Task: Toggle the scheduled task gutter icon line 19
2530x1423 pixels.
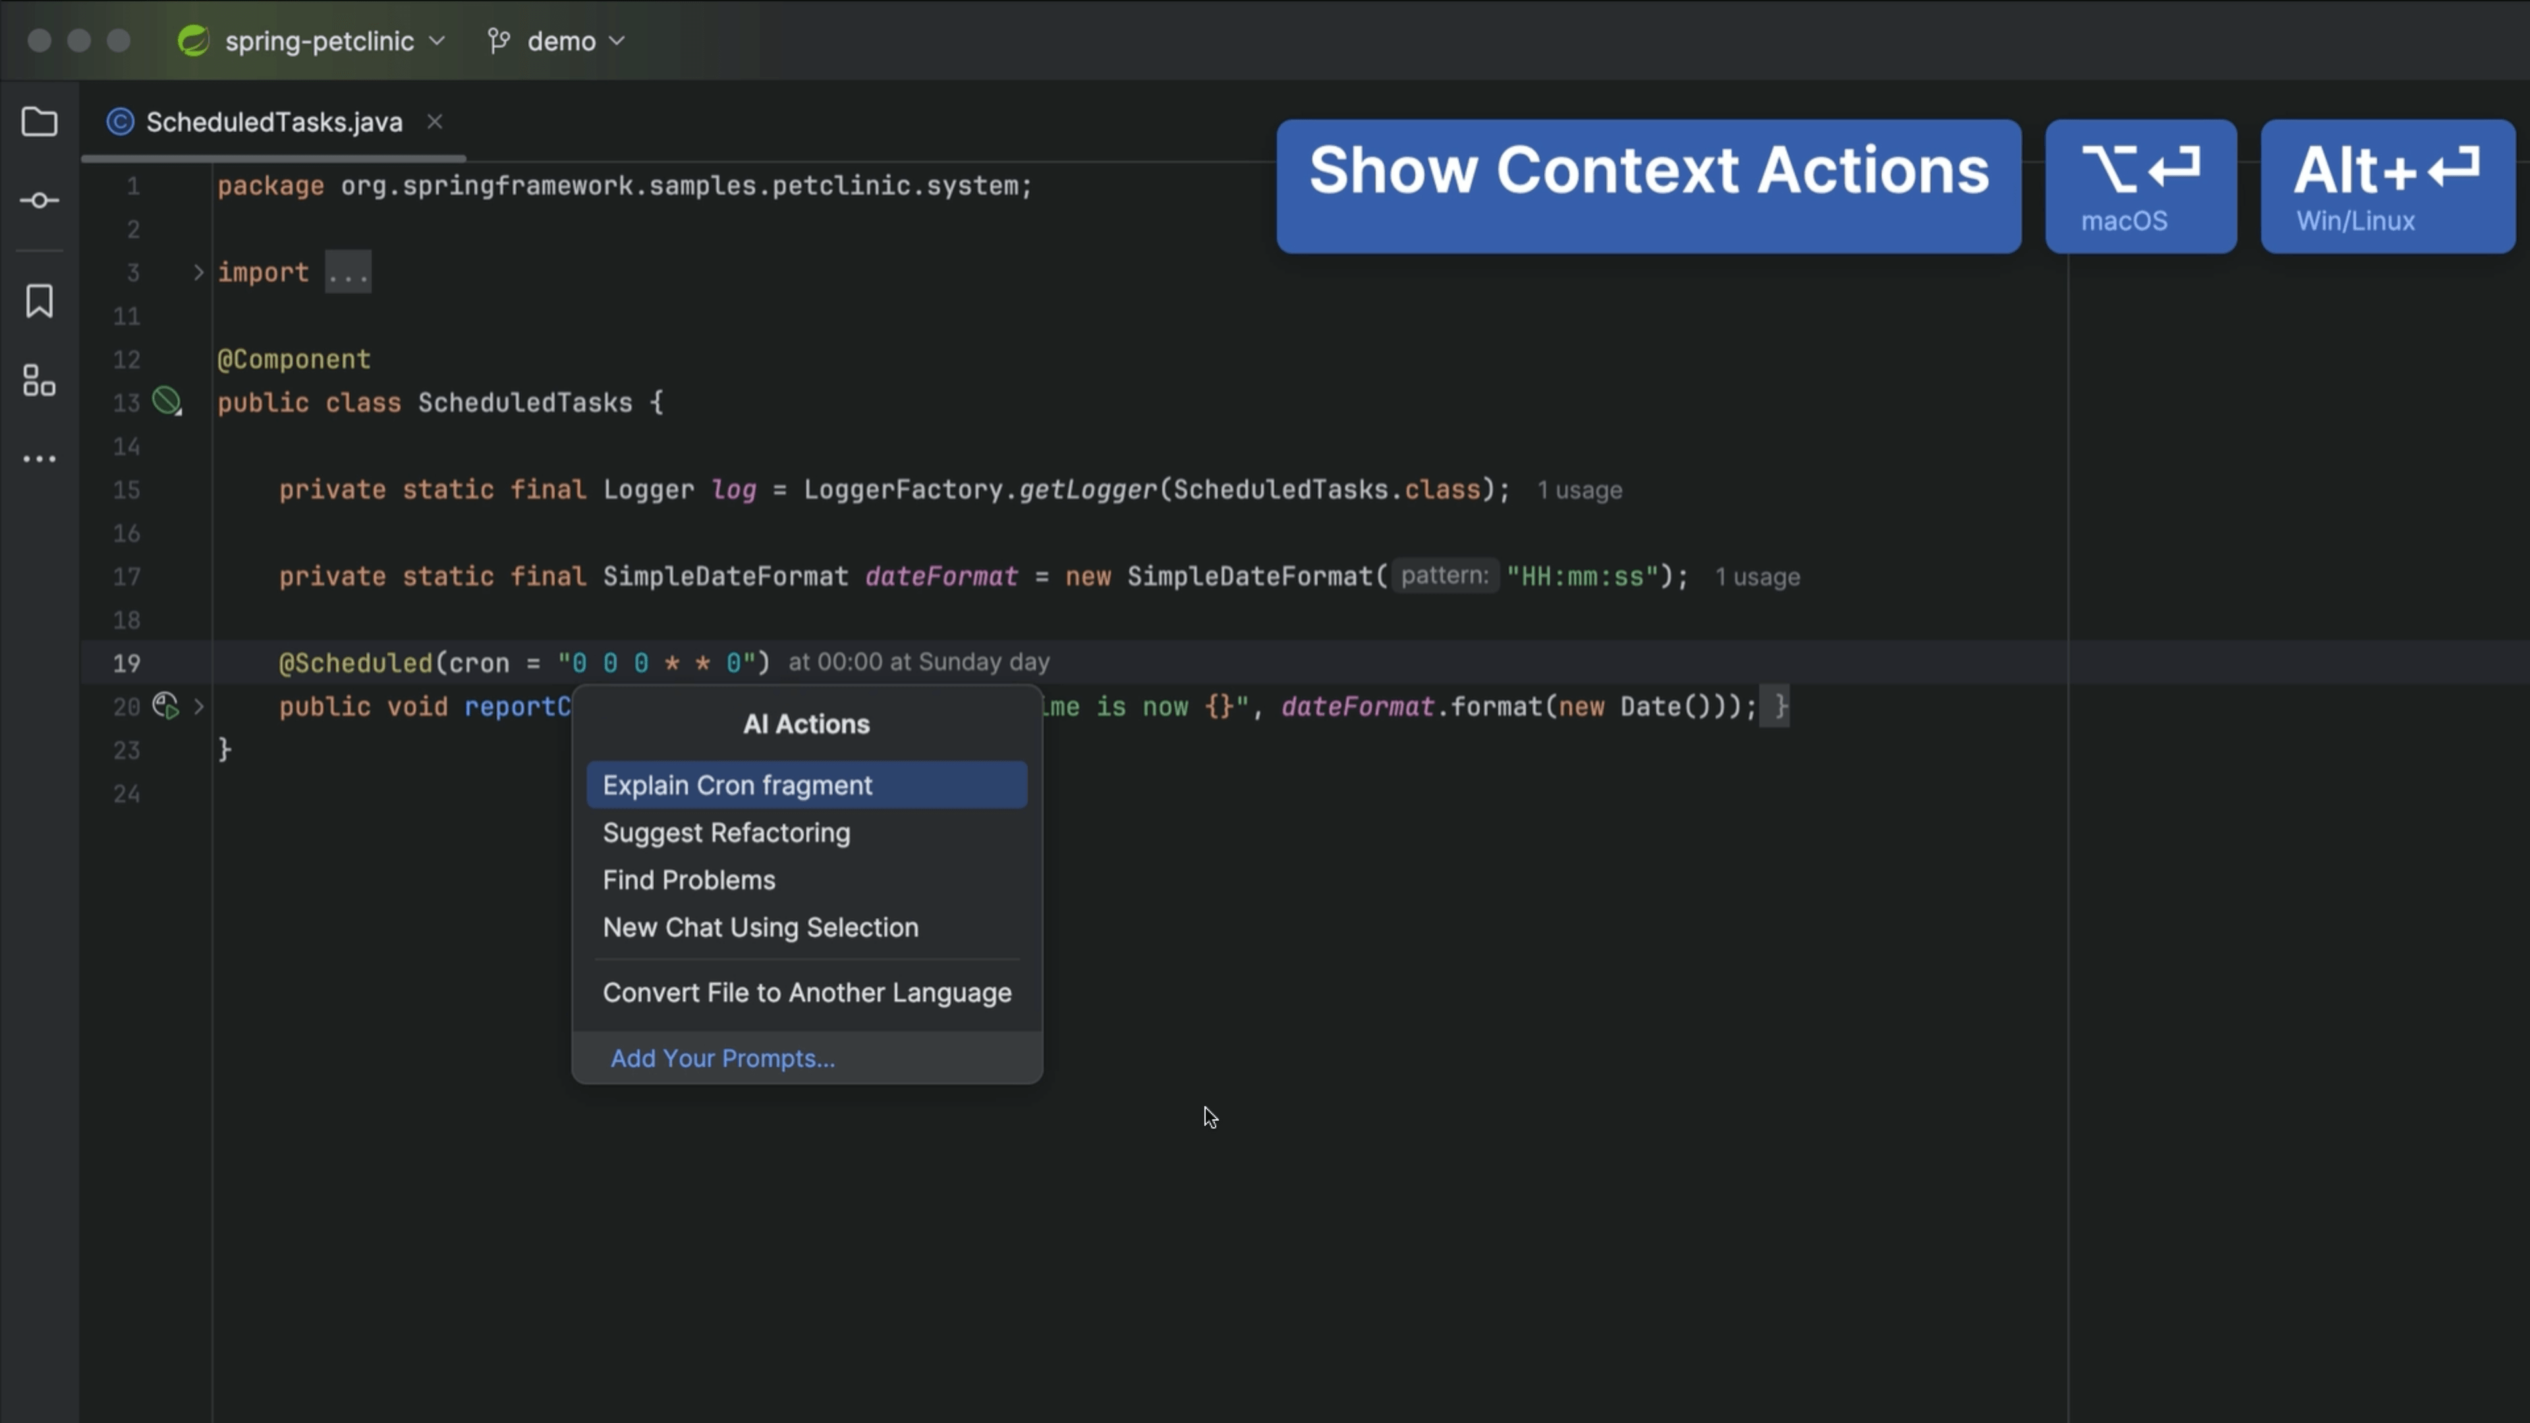Action: coord(165,706)
